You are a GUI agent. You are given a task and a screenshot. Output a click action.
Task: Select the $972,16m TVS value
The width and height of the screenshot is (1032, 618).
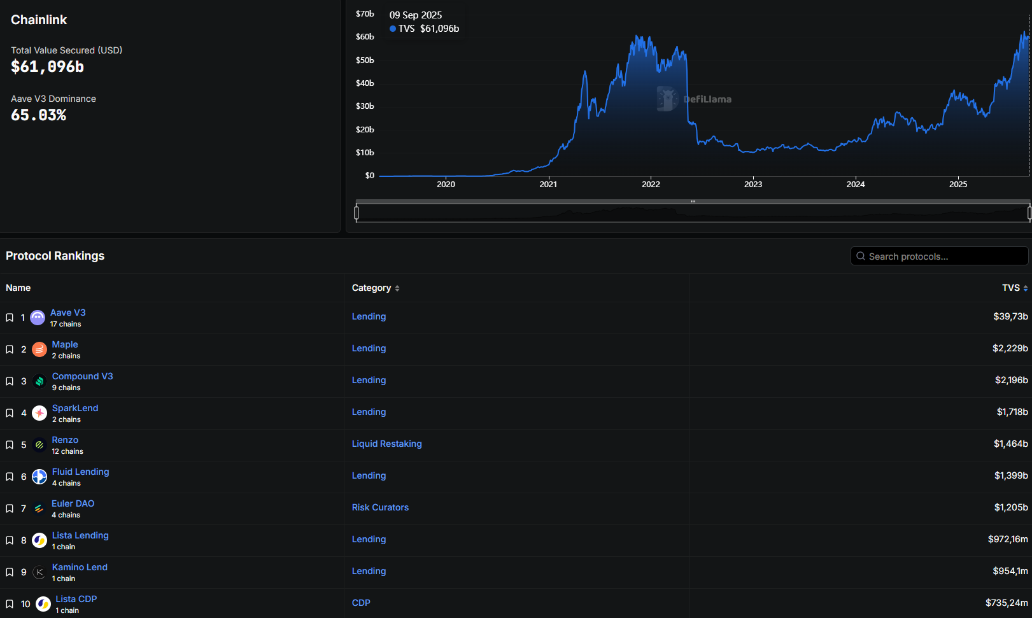click(1008, 539)
